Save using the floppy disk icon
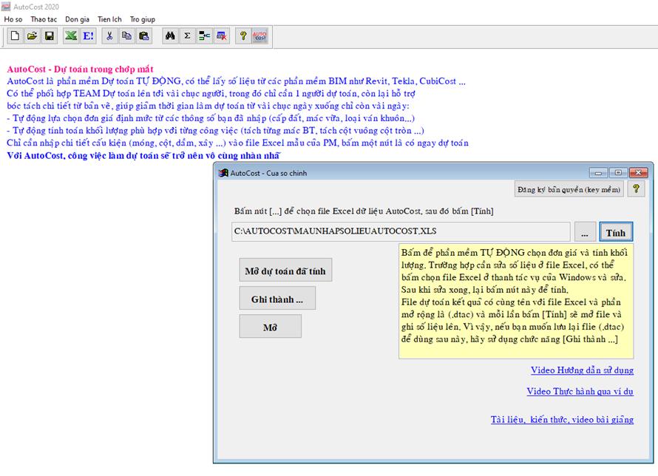 click(50, 35)
